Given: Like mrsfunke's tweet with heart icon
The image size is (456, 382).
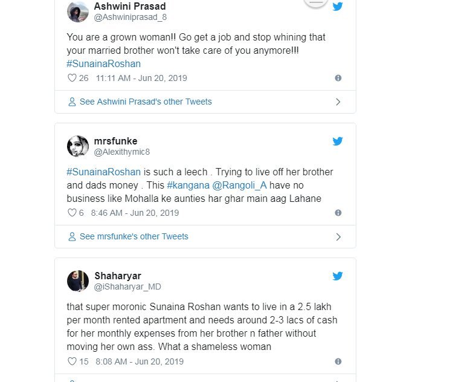Looking at the screenshot, I should (72, 213).
